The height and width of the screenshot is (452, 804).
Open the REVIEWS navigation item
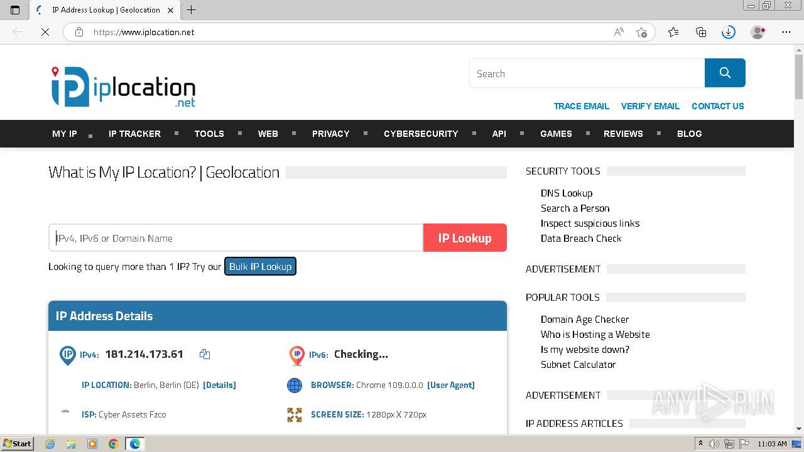pos(623,134)
